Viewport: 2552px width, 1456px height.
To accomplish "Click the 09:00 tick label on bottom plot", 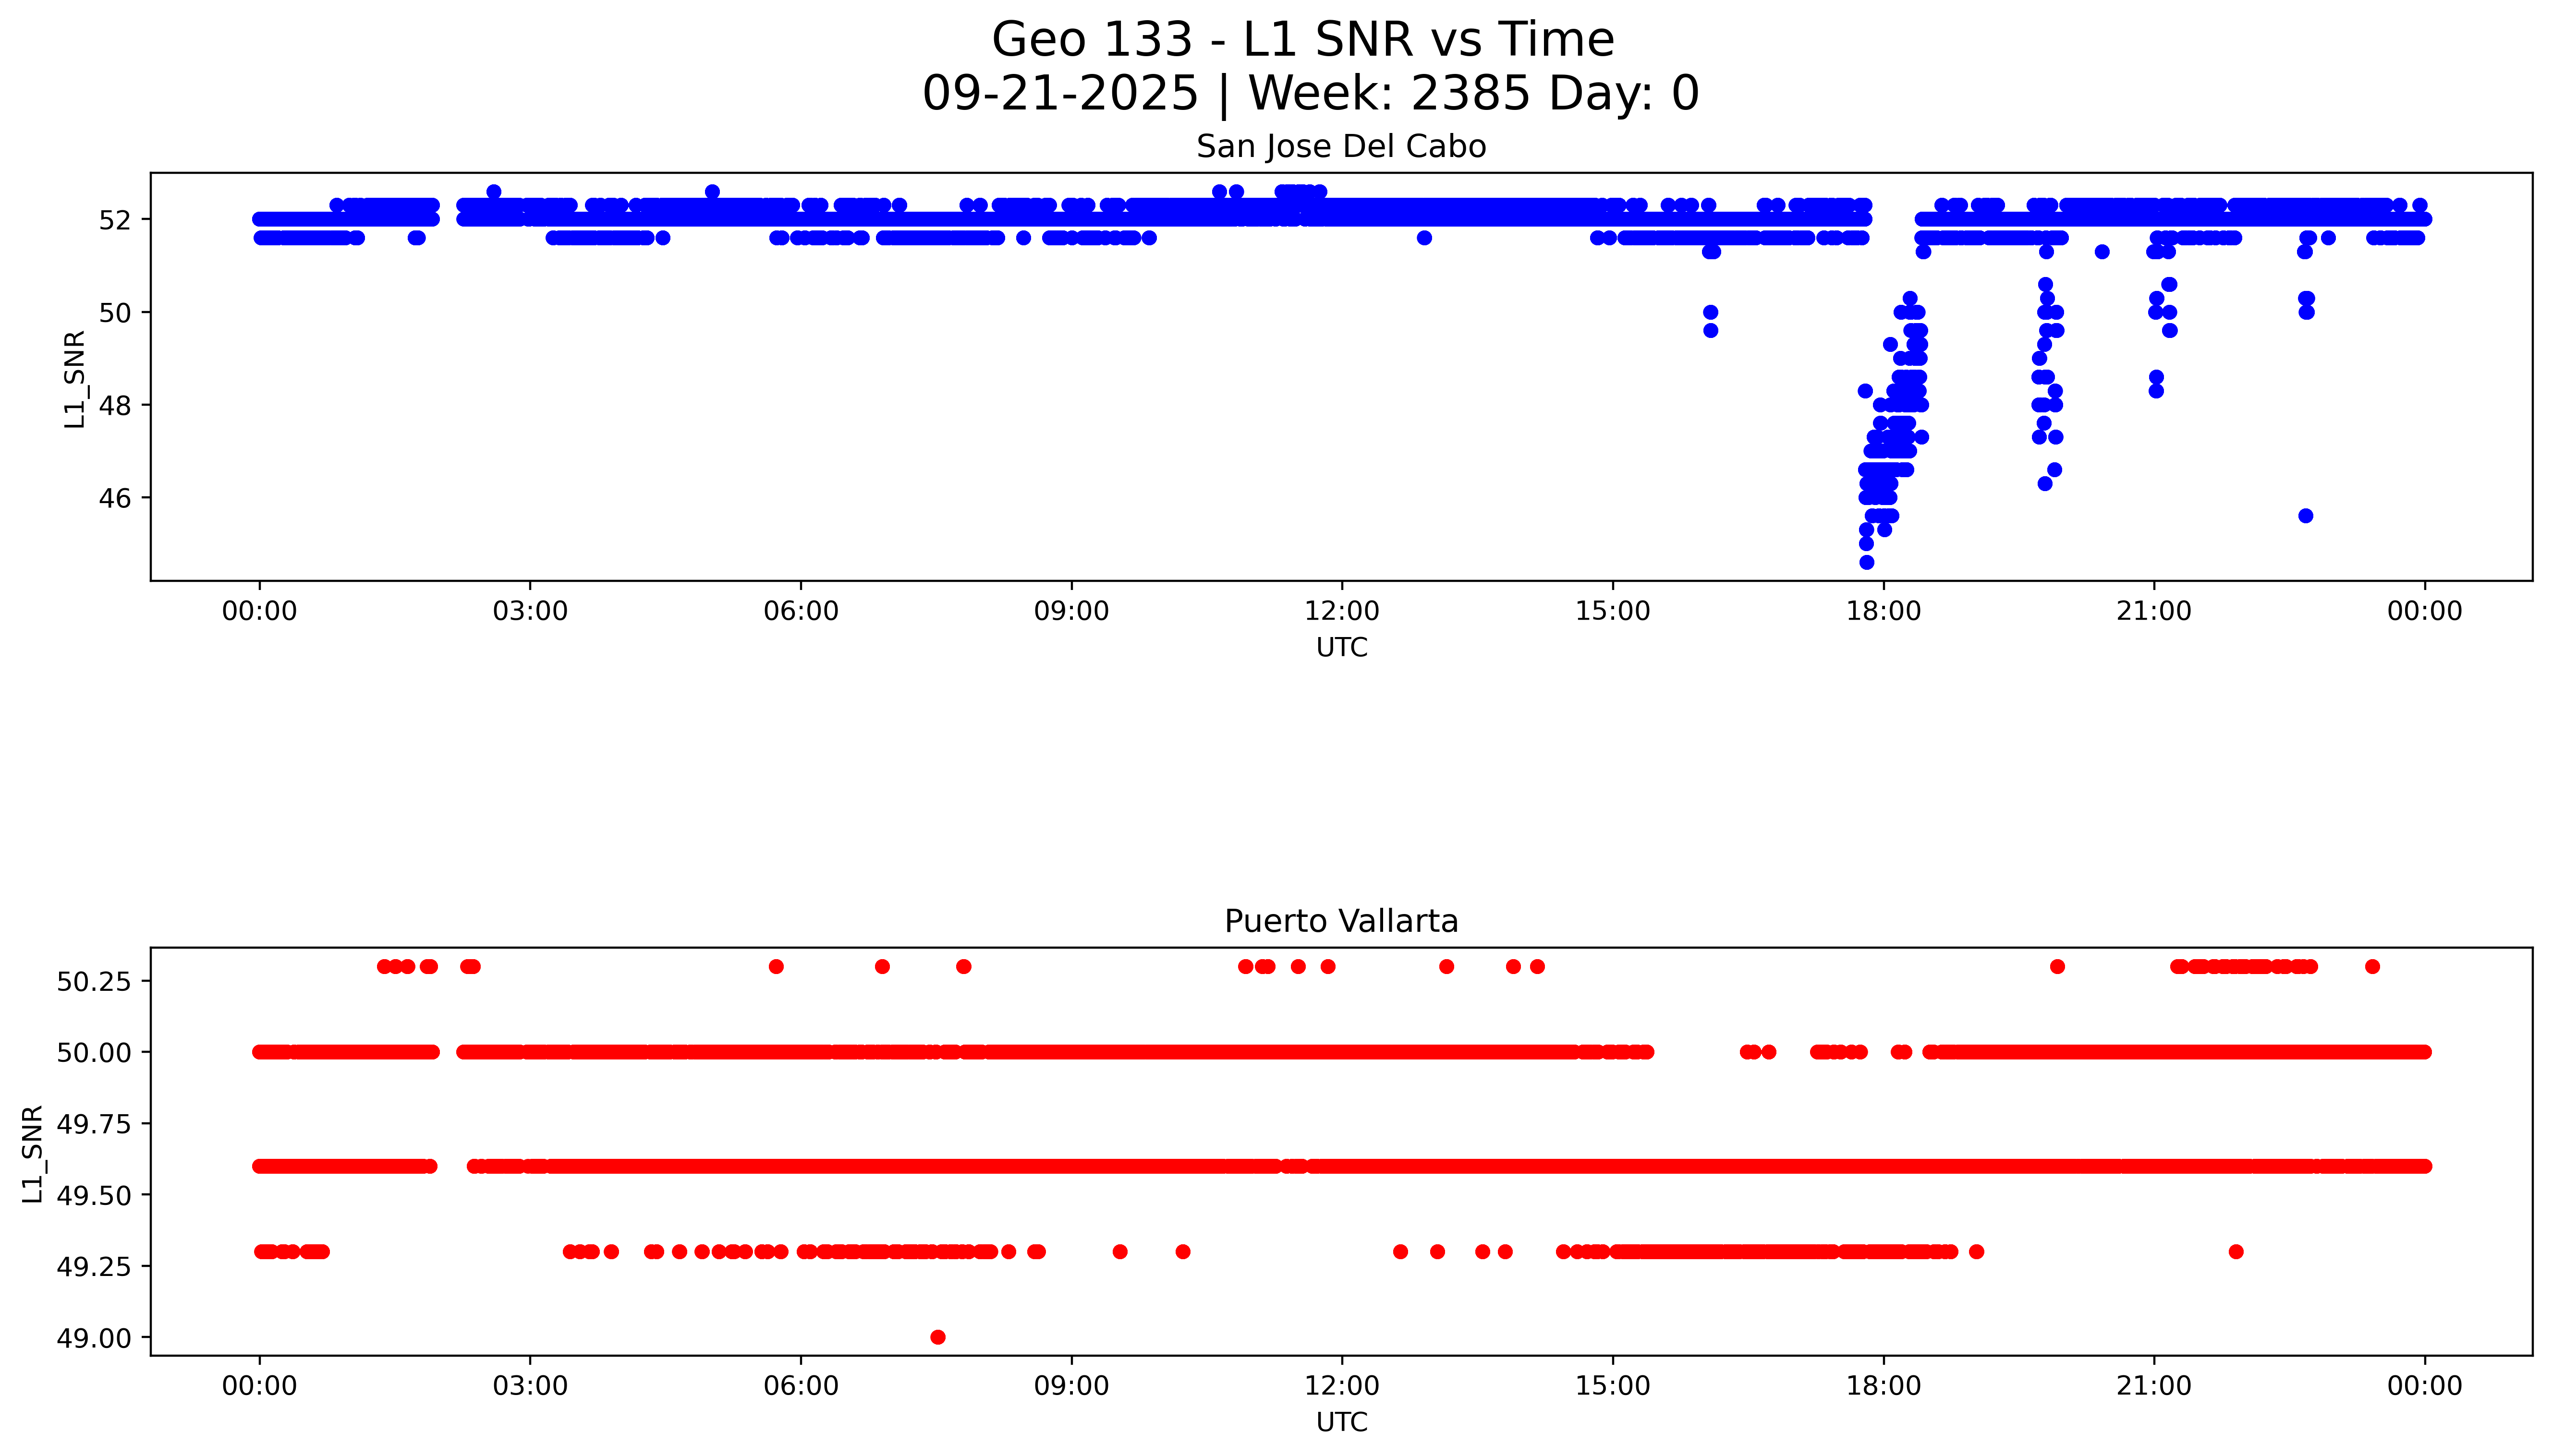I will pyautogui.click(x=1070, y=1386).
